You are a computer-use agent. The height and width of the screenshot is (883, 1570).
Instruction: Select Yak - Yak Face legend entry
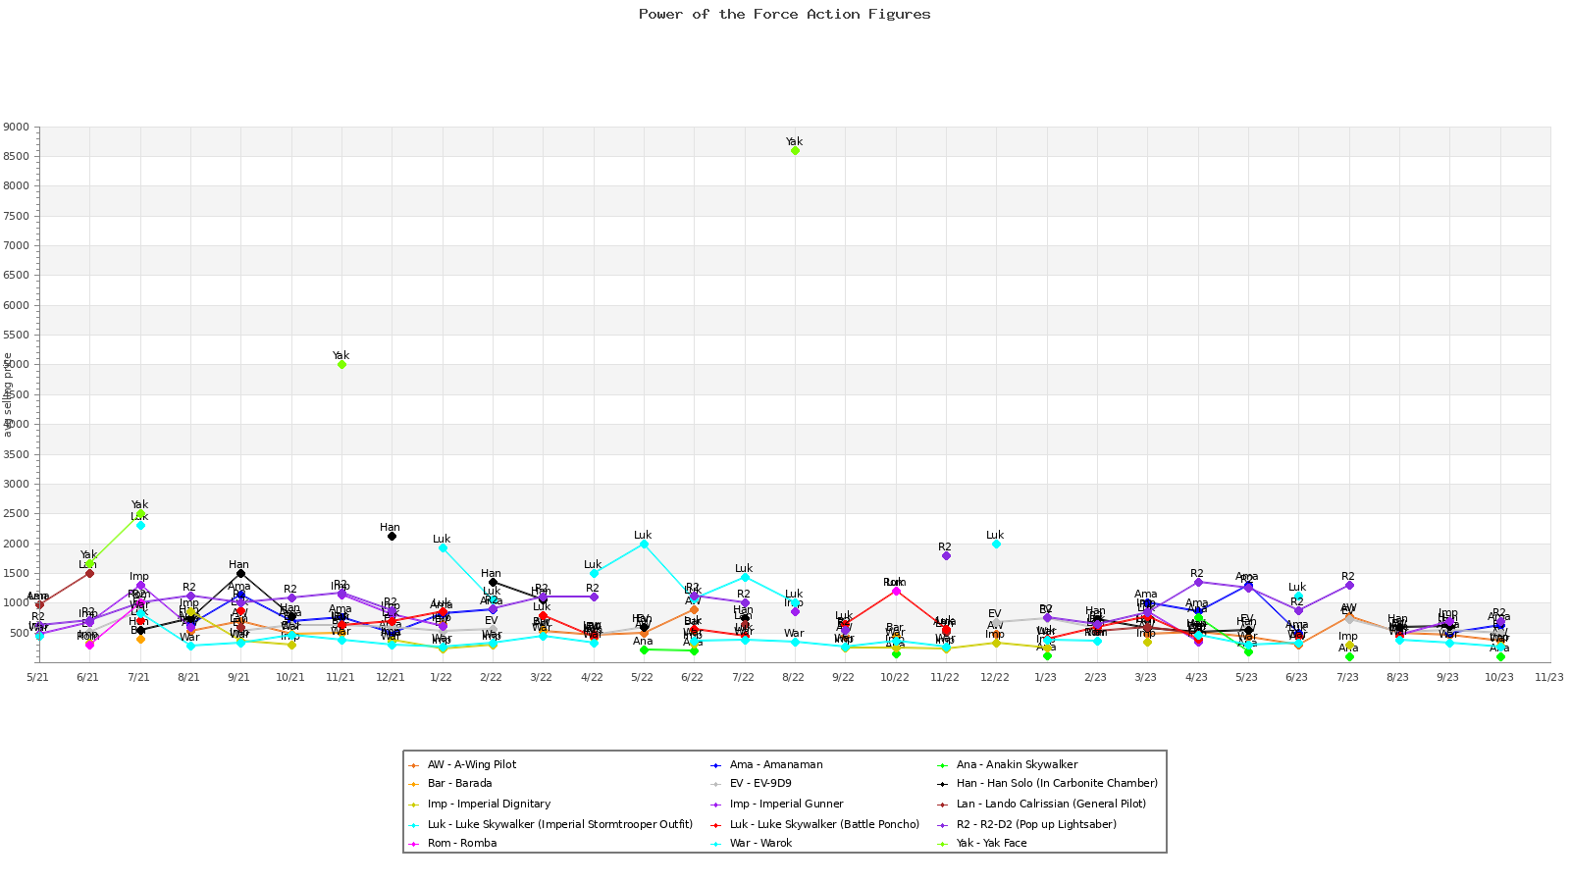click(982, 844)
